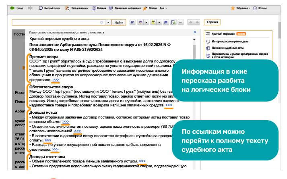
Task: Follow >>> link after Предмет спора paragraph
Action: coord(57,80)
